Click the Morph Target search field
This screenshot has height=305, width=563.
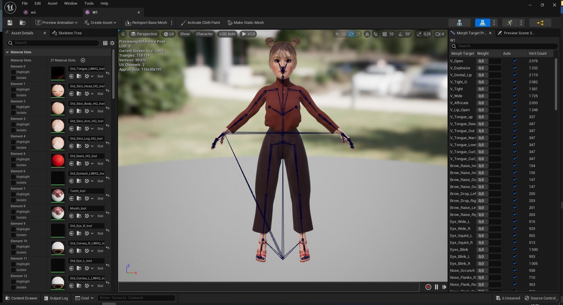coord(504,46)
